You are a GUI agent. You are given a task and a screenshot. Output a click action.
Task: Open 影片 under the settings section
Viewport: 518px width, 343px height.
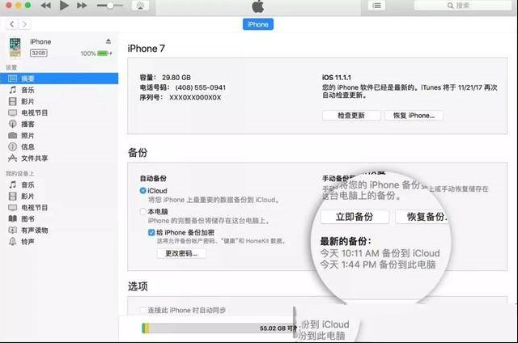(59, 101)
